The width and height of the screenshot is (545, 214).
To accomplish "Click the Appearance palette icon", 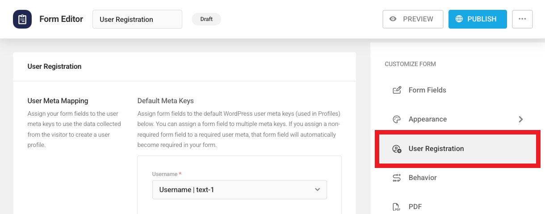I will [397, 119].
